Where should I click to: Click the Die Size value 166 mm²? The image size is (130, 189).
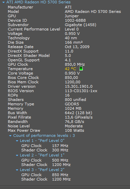click(x=74, y=42)
